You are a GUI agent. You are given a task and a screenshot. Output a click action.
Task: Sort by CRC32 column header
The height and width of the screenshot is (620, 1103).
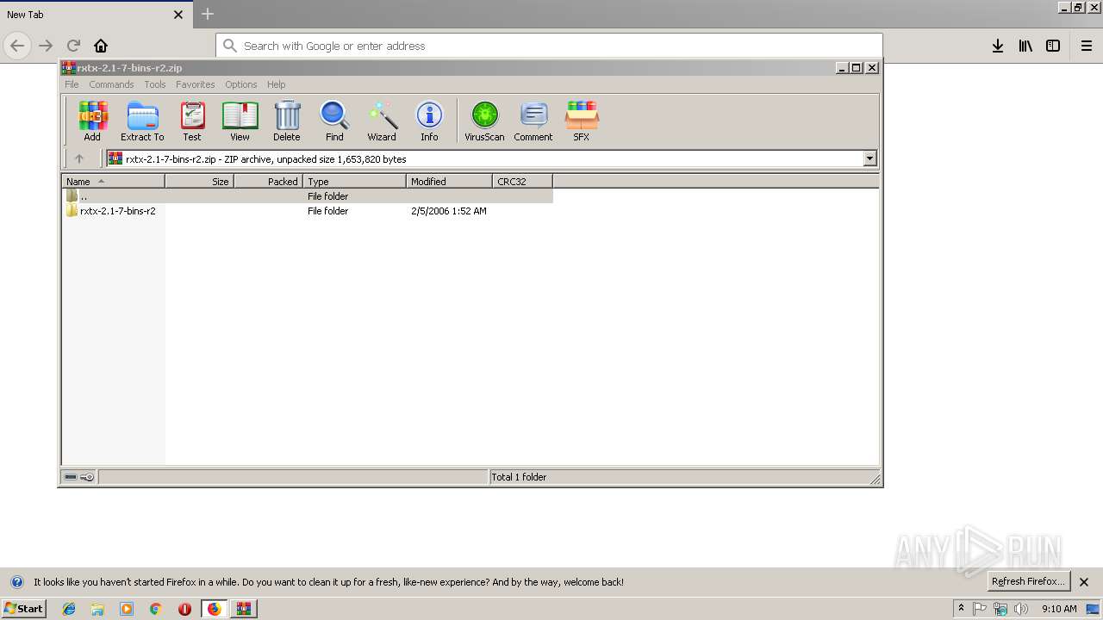522,182
